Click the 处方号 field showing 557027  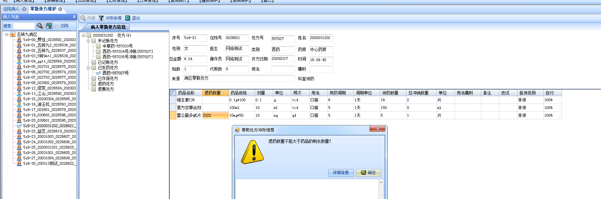(283, 39)
